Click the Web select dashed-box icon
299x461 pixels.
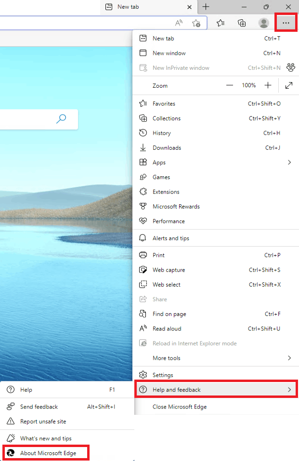click(x=143, y=284)
